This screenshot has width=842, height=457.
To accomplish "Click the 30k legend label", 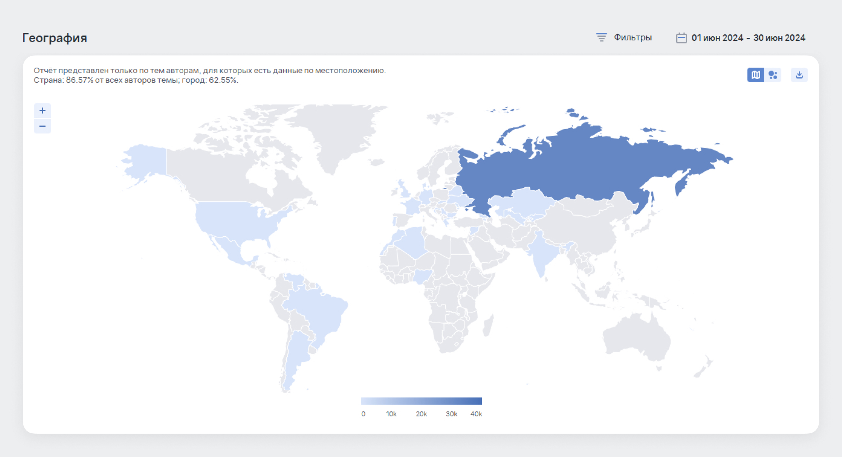I will tap(452, 414).
